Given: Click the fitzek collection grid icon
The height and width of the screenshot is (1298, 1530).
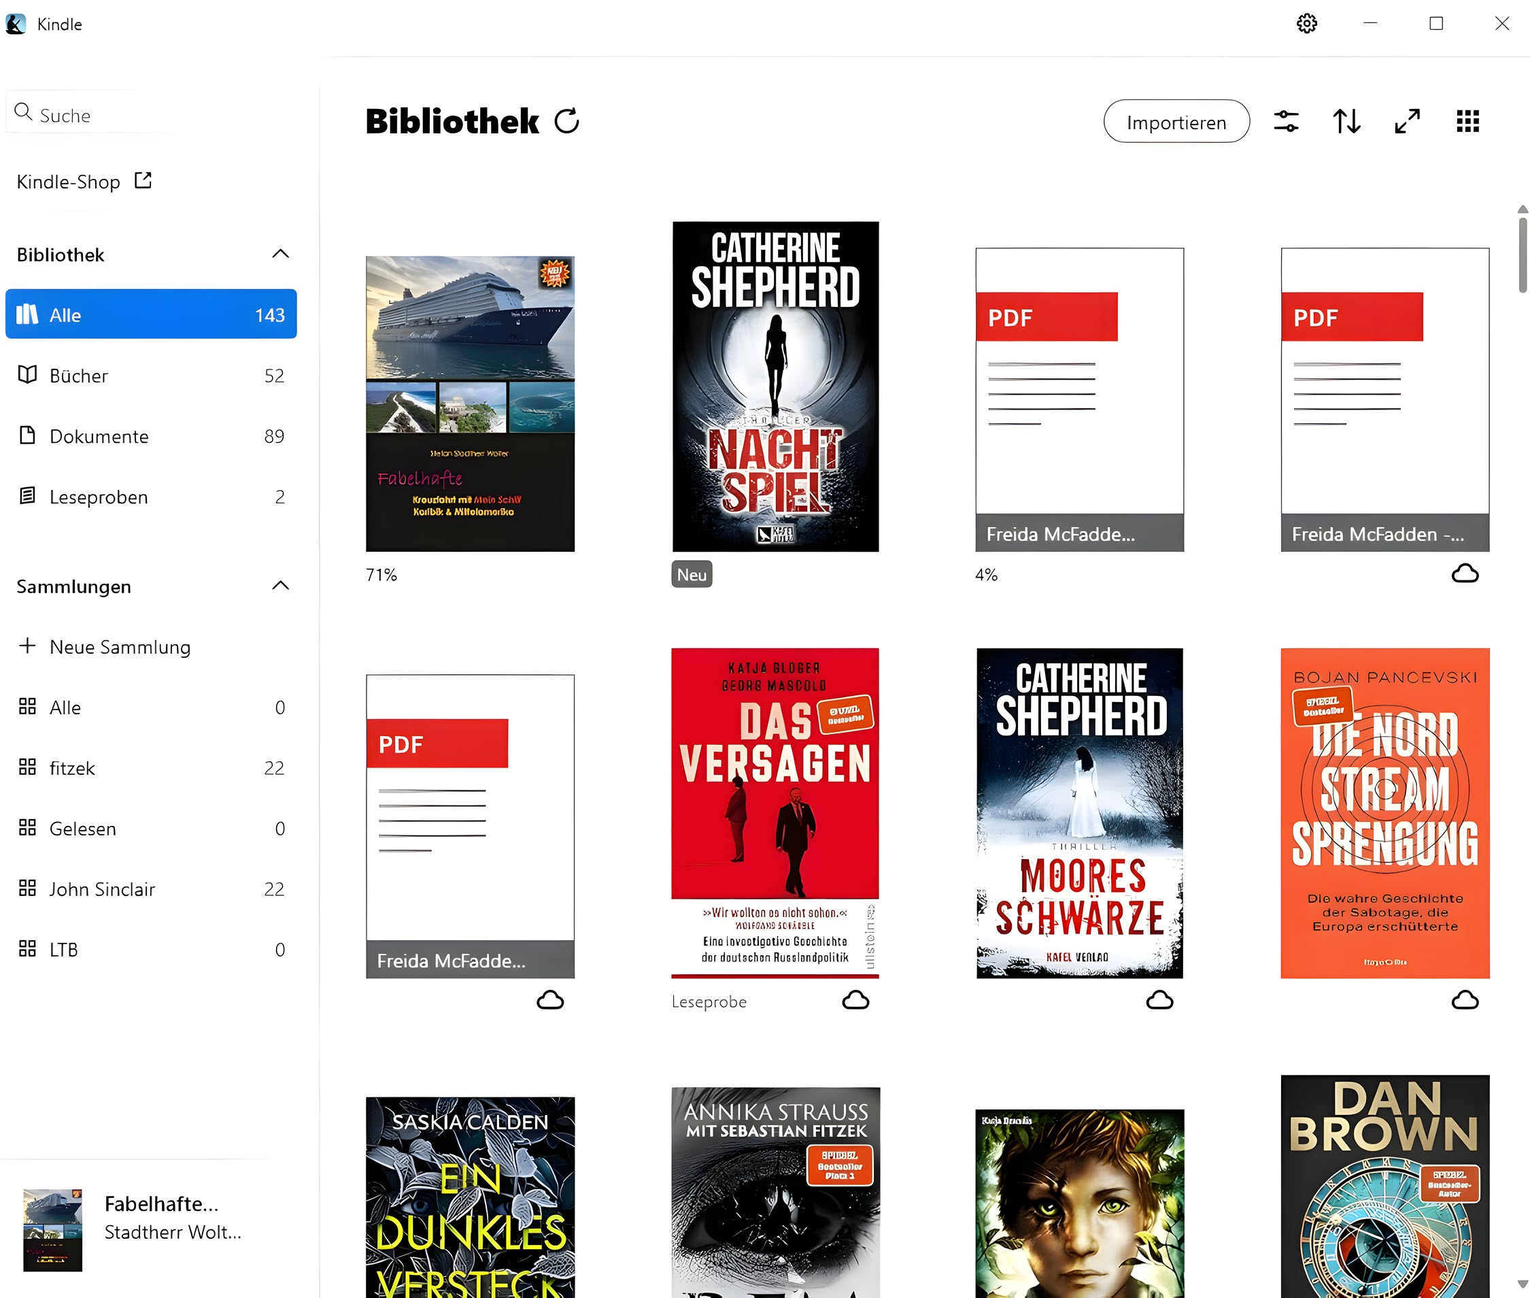Looking at the screenshot, I should click(x=27, y=767).
